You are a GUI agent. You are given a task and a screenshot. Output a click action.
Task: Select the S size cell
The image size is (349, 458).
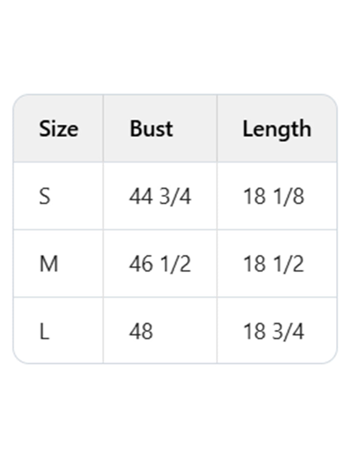coord(45,197)
